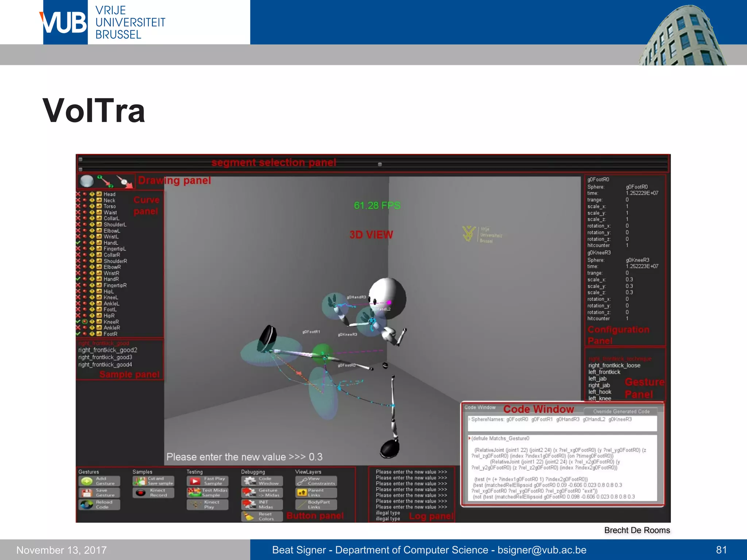Toggle the green checkmark next to HandL
Viewport: 747px width, 560px height.
pyautogui.click(x=78, y=243)
